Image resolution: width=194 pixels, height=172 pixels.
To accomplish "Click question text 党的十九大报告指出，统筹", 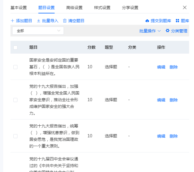I will pos(54,136).
